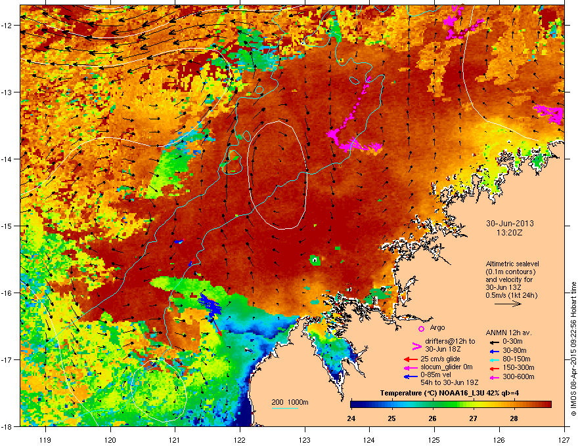Click the cyan 200 1000m isobath sample line
Image resolution: width=578 pixels, height=446 pixels.
tap(284, 408)
